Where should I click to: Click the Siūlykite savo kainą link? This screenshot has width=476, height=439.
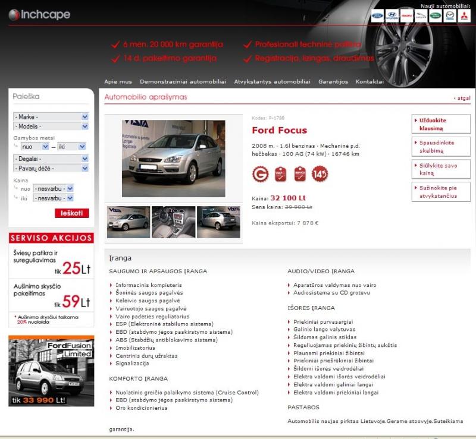(x=441, y=169)
